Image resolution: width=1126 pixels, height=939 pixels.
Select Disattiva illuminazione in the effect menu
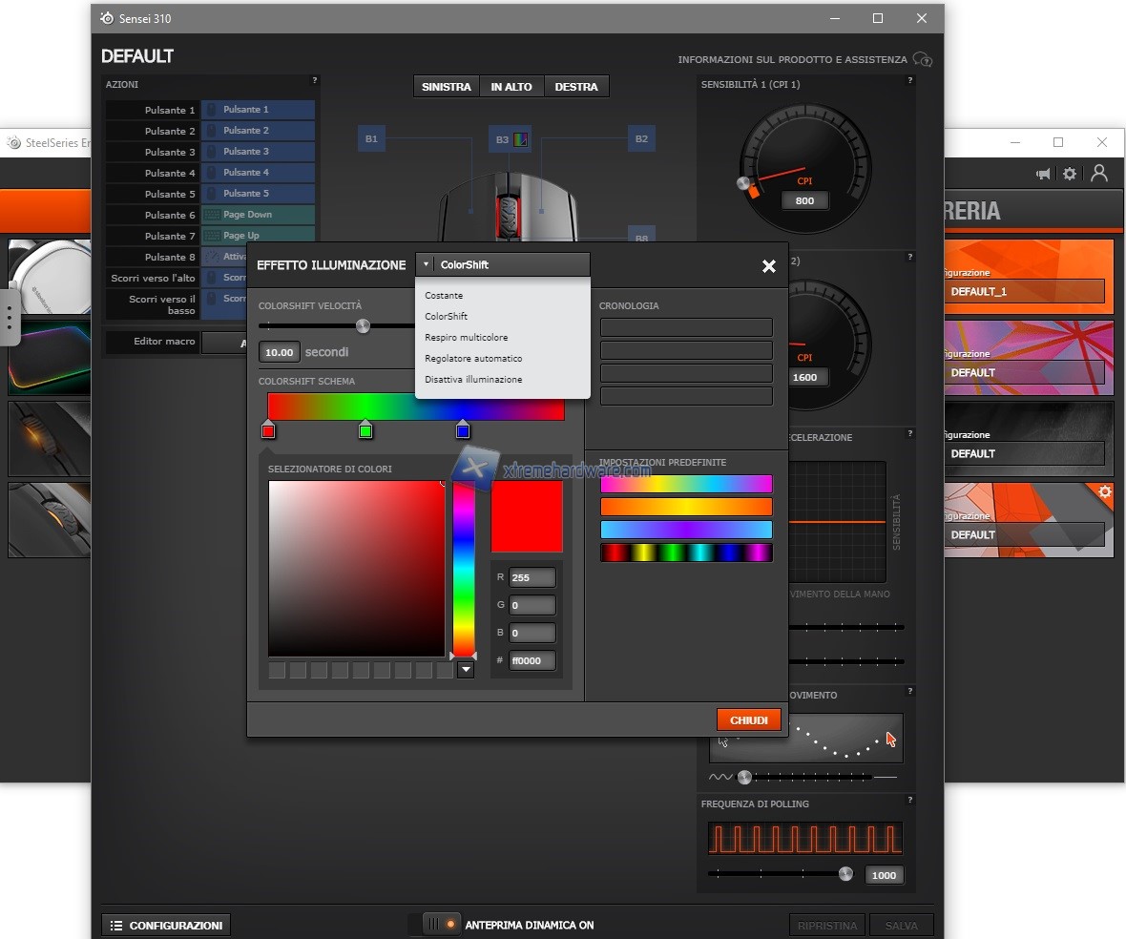pyautogui.click(x=473, y=380)
